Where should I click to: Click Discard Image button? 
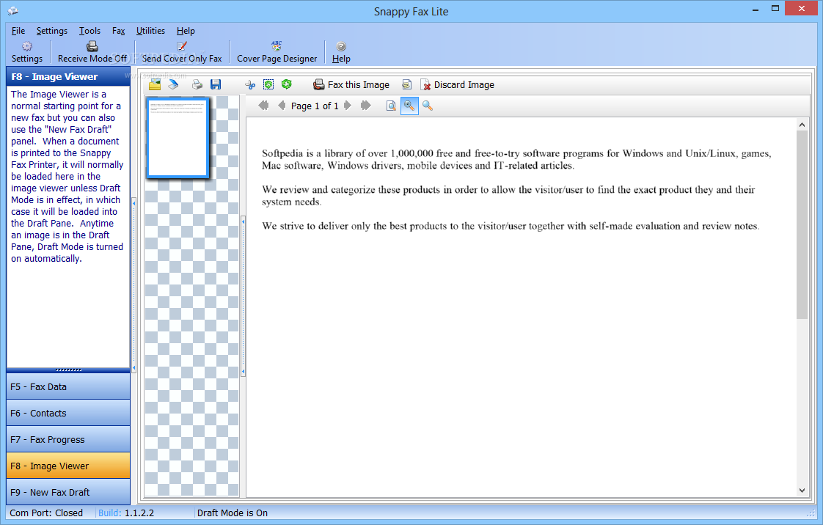(x=457, y=84)
